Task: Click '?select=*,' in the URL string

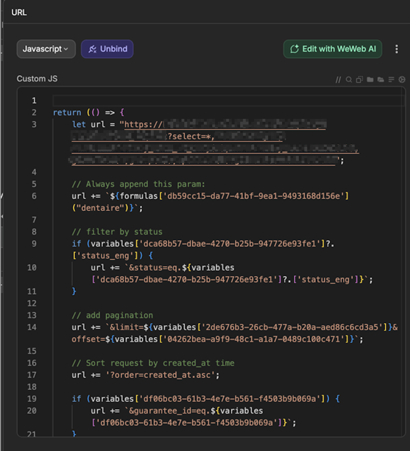Action: coord(191,136)
